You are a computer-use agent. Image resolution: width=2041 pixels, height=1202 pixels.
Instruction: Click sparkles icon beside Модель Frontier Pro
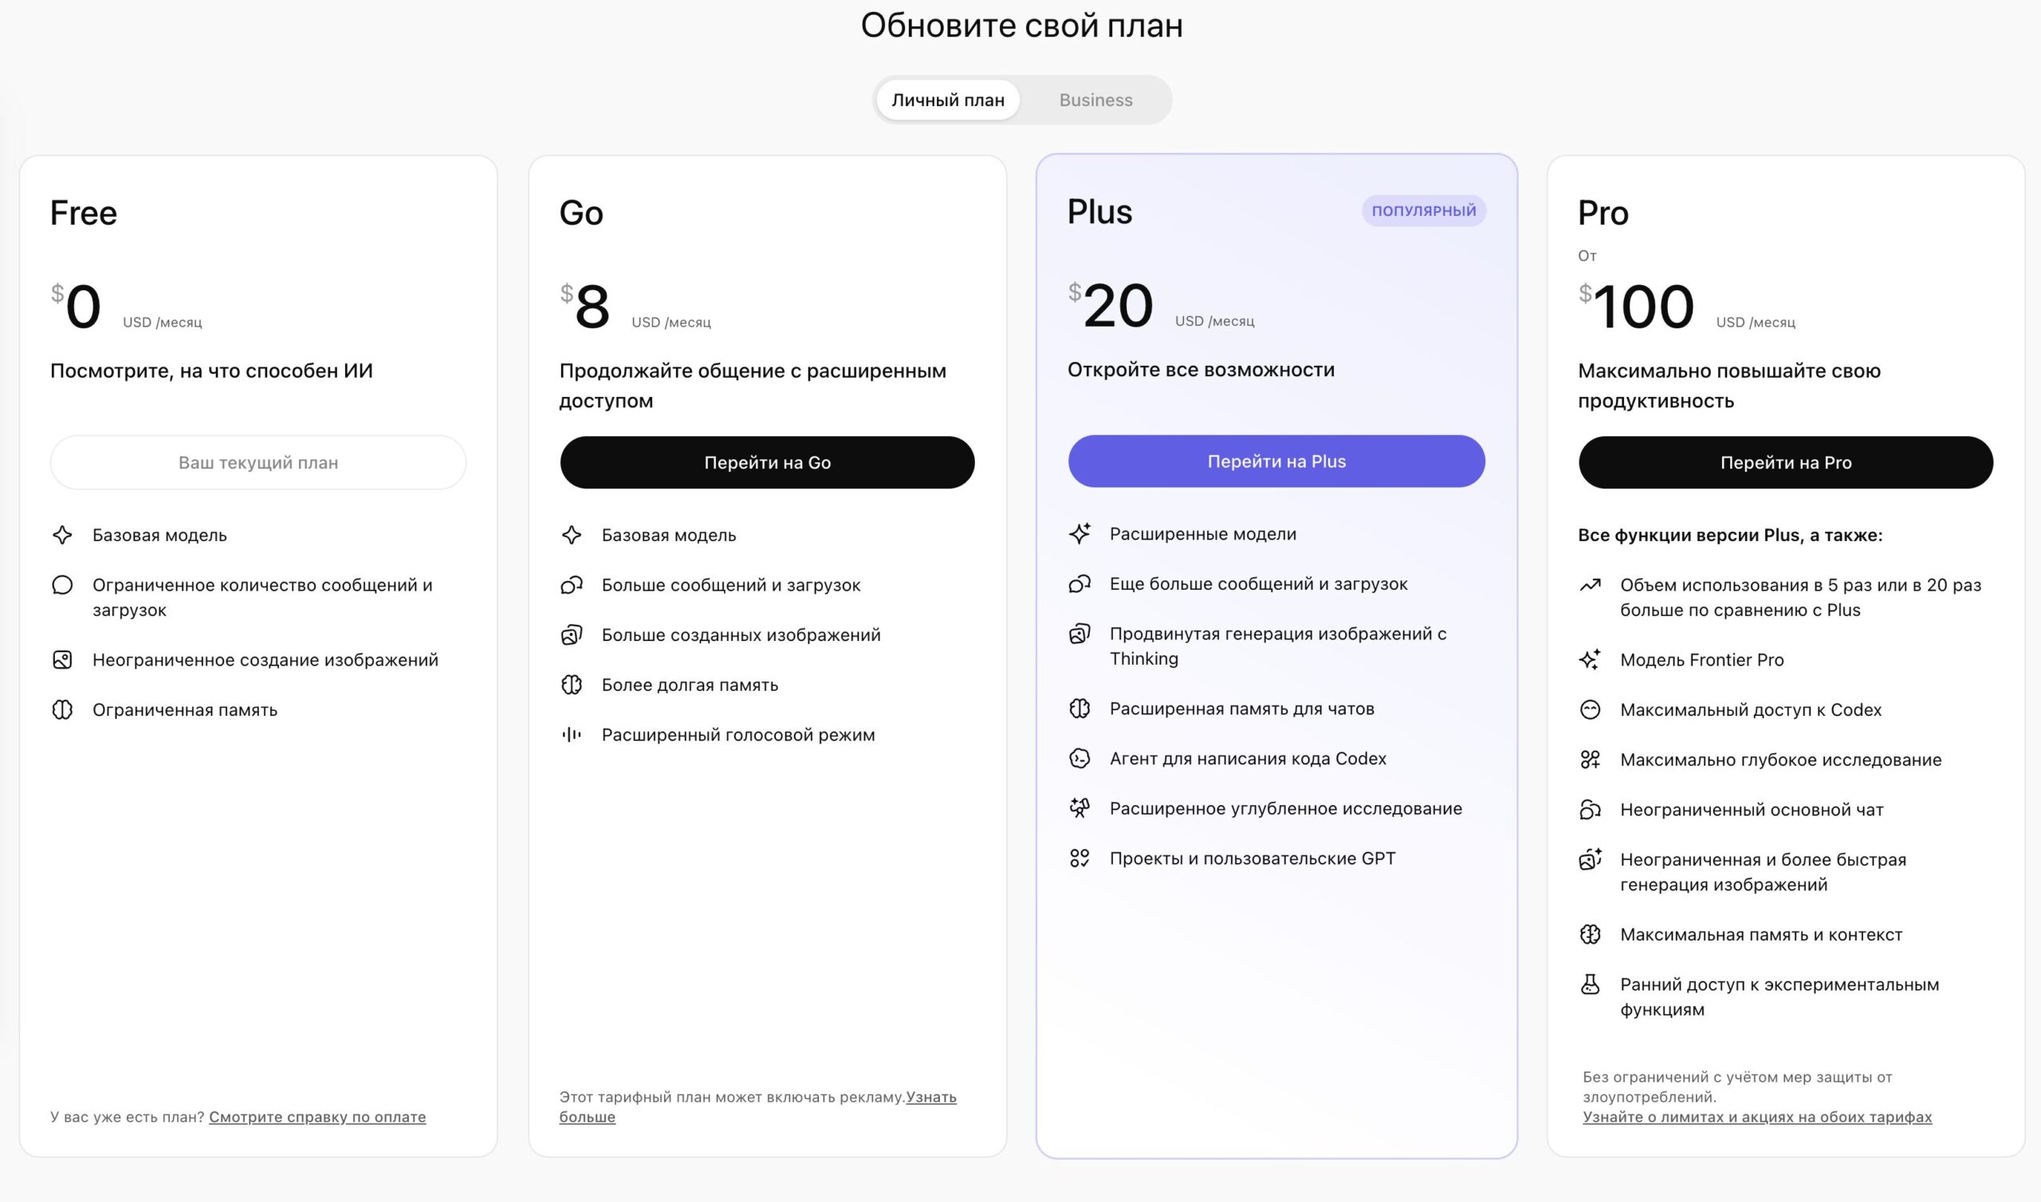click(x=1590, y=659)
